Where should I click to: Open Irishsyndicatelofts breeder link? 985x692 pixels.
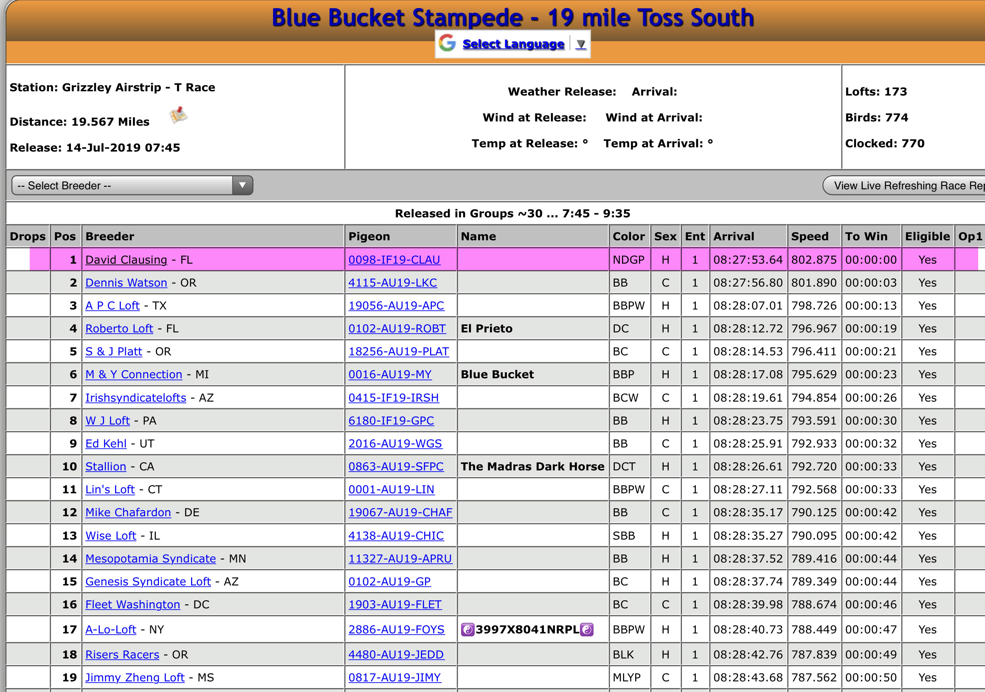point(135,398)
